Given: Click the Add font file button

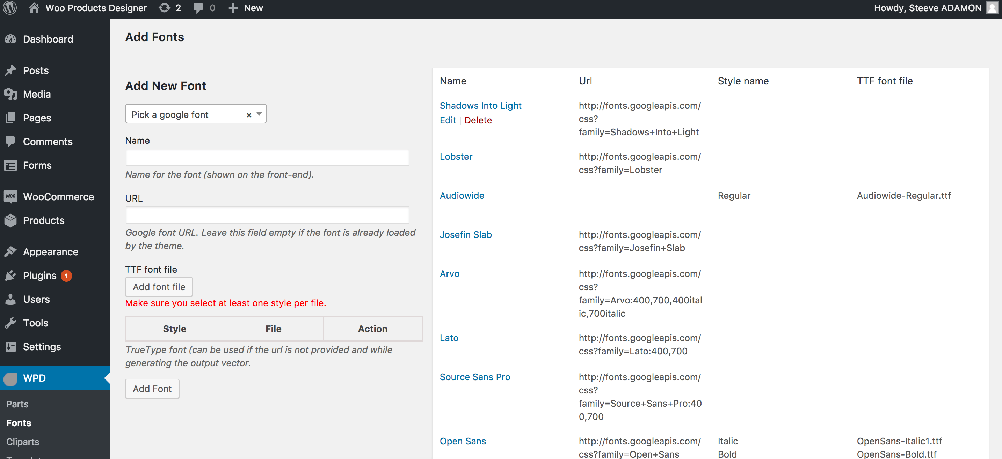Looking at the screenshot, I should (x=159, y=287).
